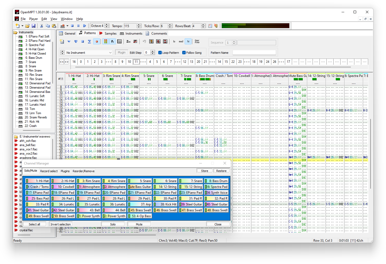Open the Comments tab
Image resolution: width=386 pixels, height=264 pixels.
point(156,33)
